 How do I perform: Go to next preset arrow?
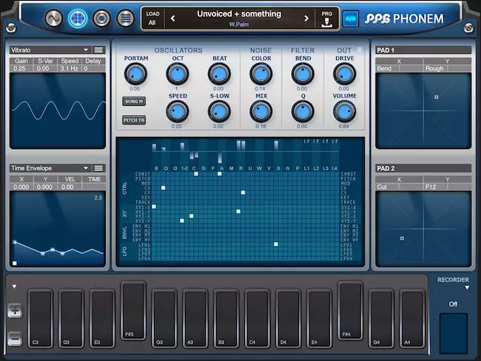(306, 18)
